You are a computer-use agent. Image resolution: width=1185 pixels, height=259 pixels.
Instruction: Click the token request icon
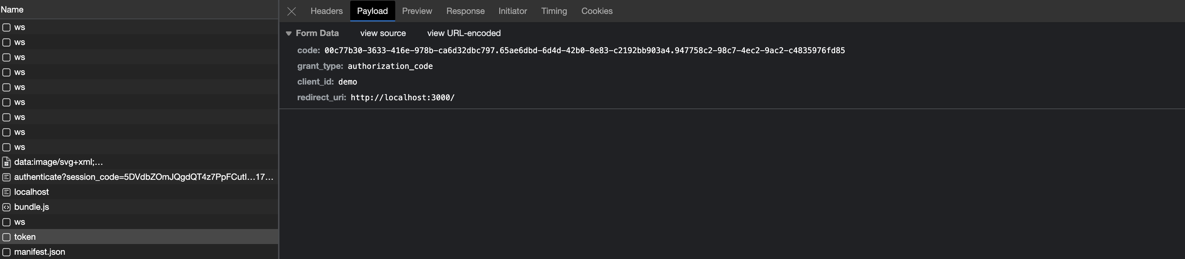(6, 237)
